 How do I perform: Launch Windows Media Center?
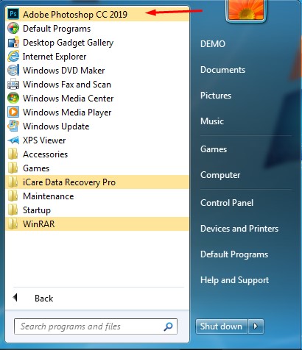pyautogui.click(x=97, y=99)
